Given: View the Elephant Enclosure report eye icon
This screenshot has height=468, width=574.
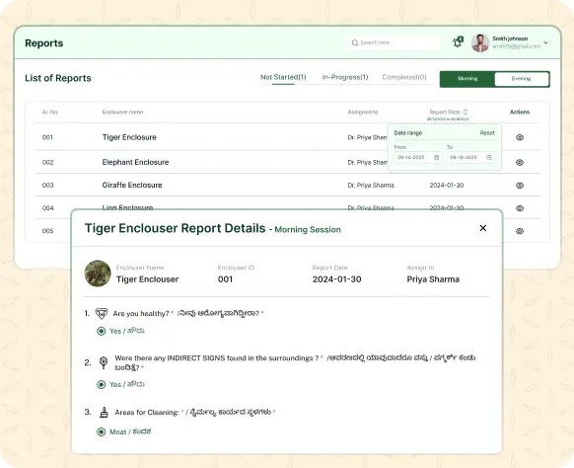Looking at the screenshot, I should (520, 162).
